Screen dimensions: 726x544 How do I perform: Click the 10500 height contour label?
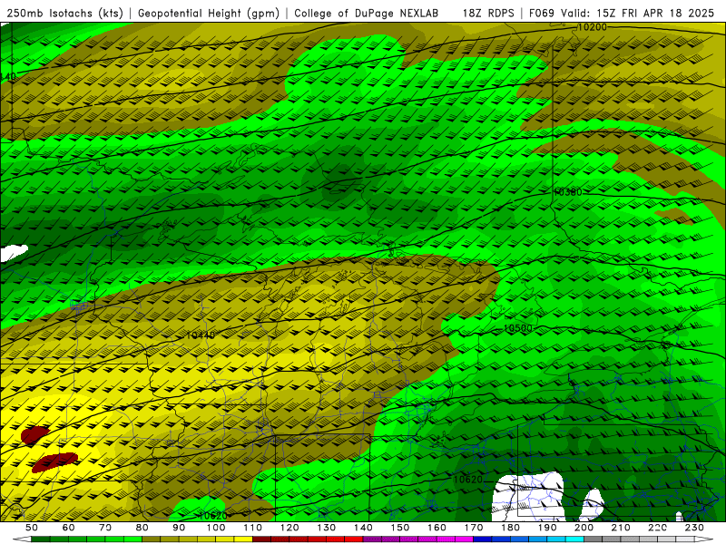click(517, 328)
